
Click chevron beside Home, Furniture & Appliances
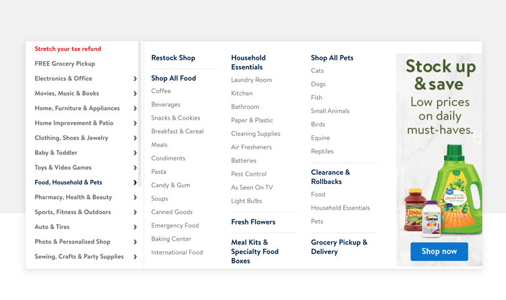(135, 109)
